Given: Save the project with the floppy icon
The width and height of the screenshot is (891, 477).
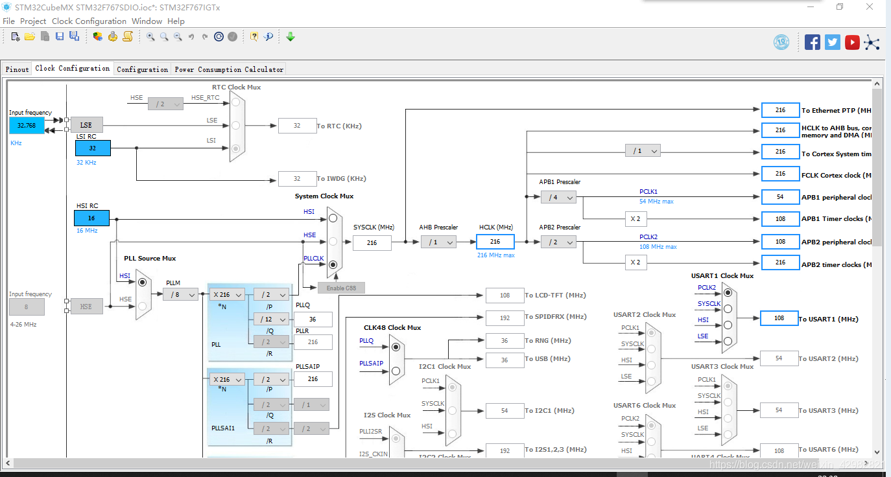Looking at the screenshot, I should pos(59,37).
